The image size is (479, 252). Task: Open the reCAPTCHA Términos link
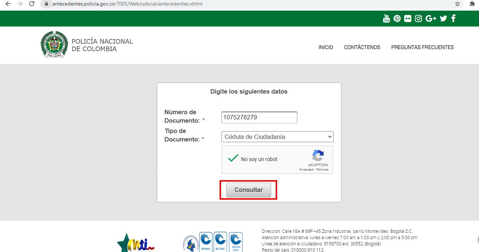(322, 170)
